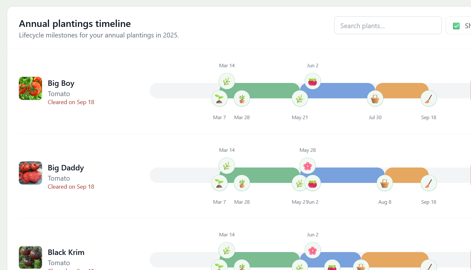Select the broom cleanup icon at Sep 18 for Big Boy
The image size is (471, 270).
coord(428,98)
